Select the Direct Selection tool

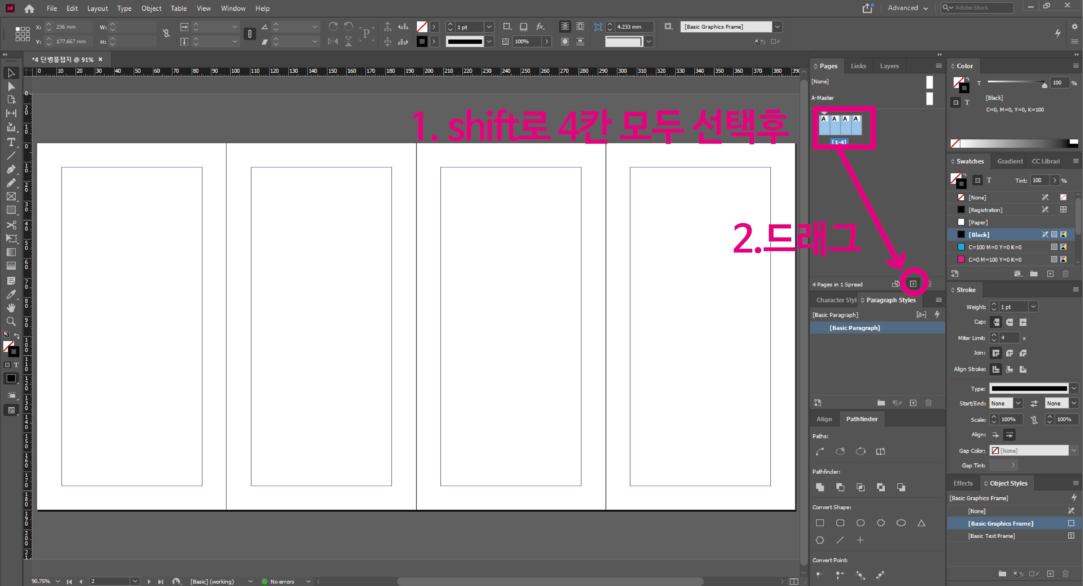pyautogui.click(x=11, y=87)
